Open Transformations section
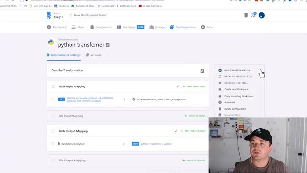 [x=183, y=27]
